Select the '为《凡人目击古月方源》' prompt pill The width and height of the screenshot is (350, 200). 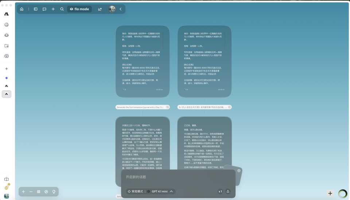[x=205, y=107]
